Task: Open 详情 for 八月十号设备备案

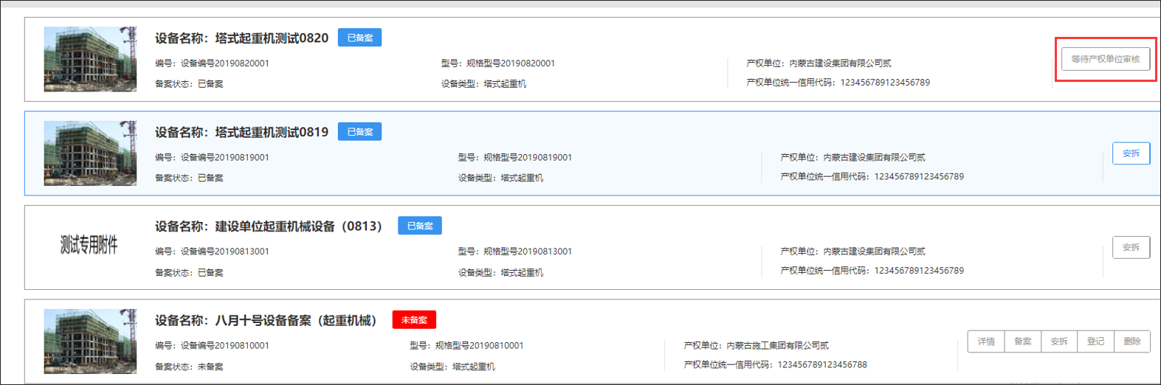Action: click(x=986, y=341)
